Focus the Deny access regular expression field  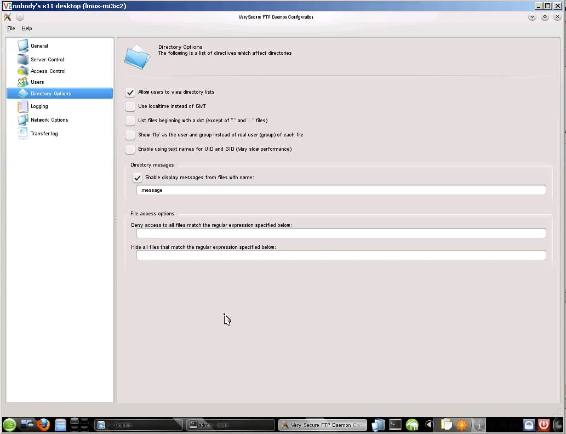click(341, 233)
